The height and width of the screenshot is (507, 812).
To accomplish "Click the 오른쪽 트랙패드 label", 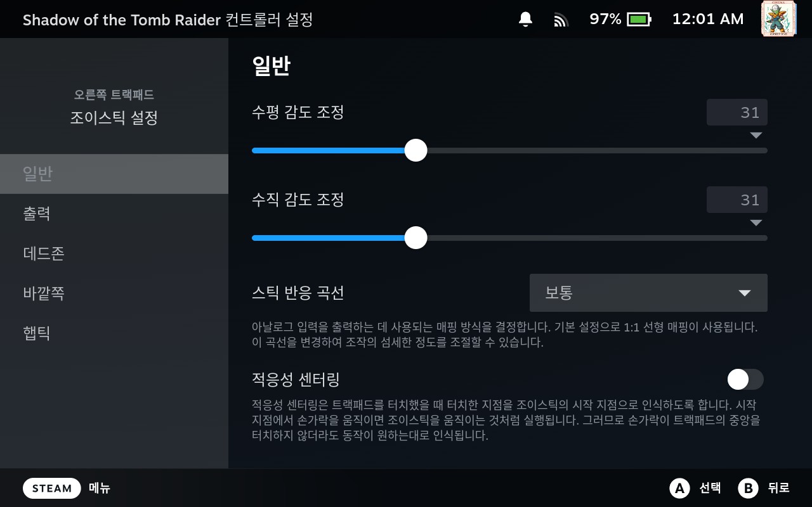I will (114, 95).
